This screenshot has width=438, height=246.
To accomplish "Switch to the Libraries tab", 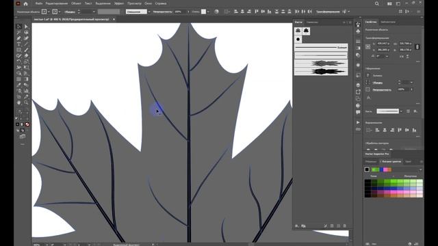I will tap(388, 22).
